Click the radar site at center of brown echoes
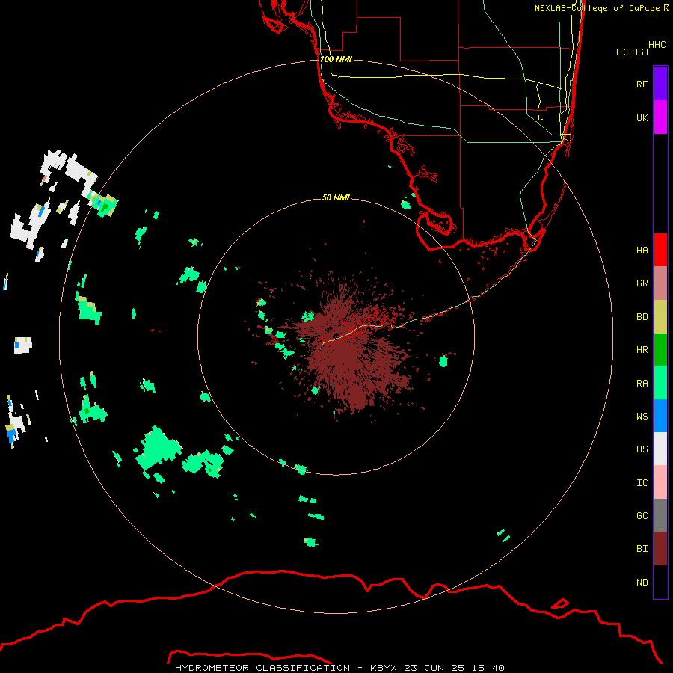Screen dimensions: 673x673 [336, 336]
